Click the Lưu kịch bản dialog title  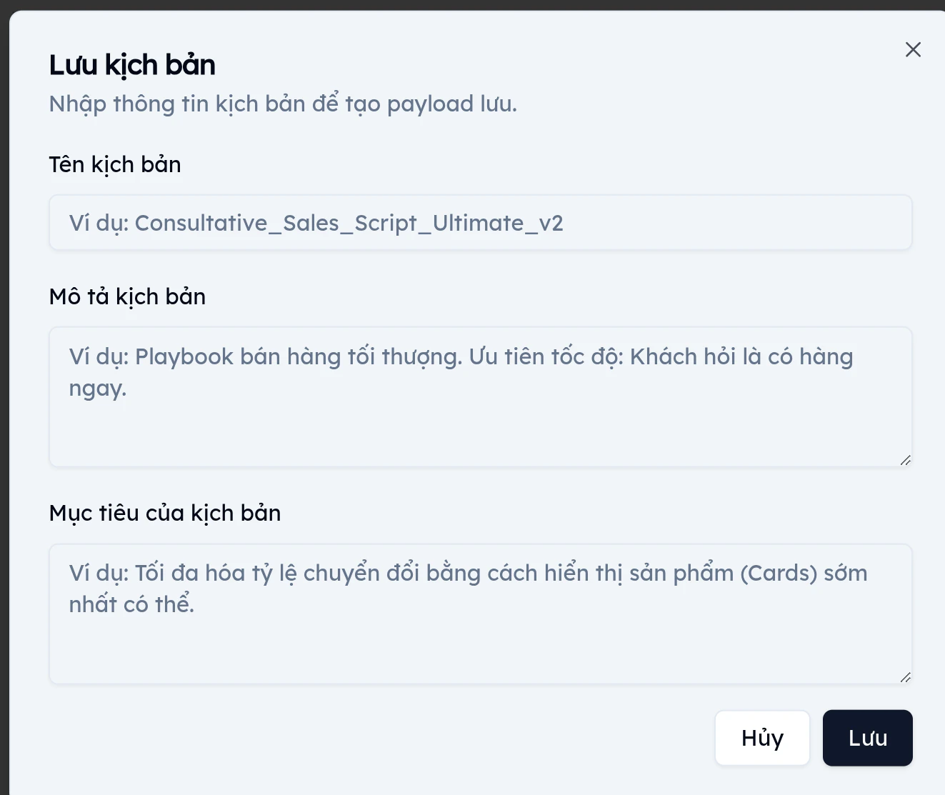[131, 64]
